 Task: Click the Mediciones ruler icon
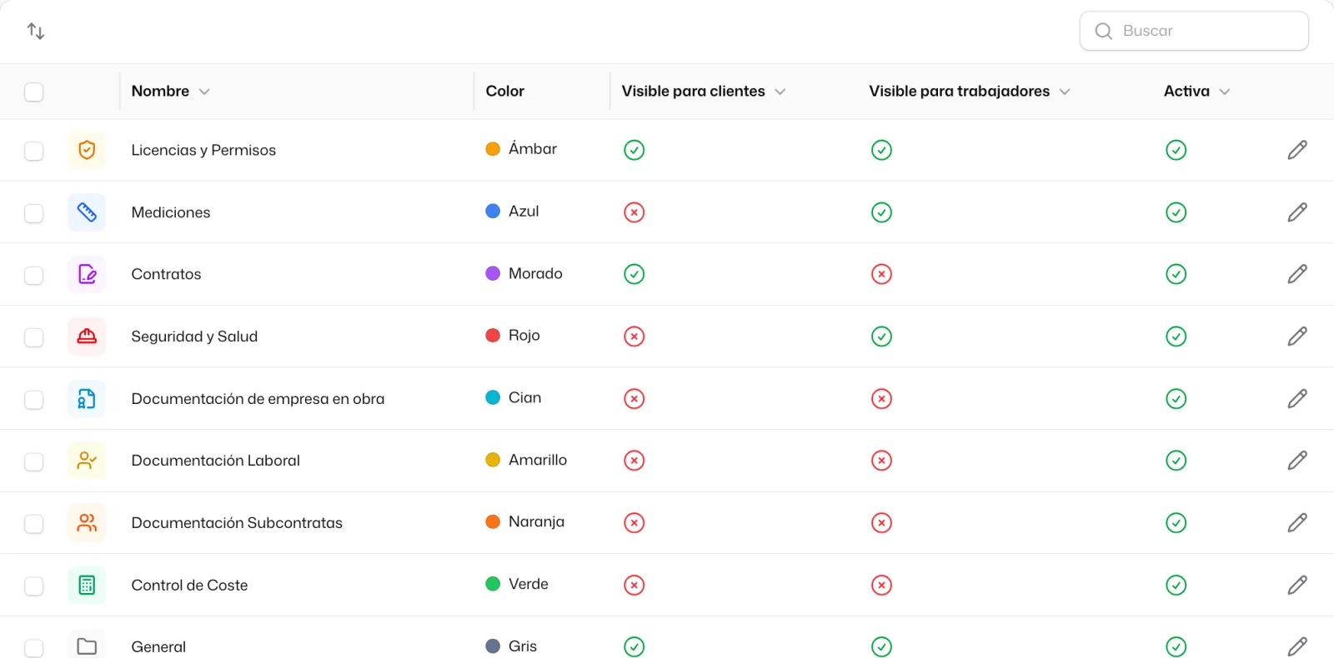click(x=87, y=212)
